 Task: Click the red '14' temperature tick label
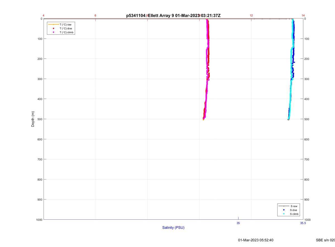303,16
